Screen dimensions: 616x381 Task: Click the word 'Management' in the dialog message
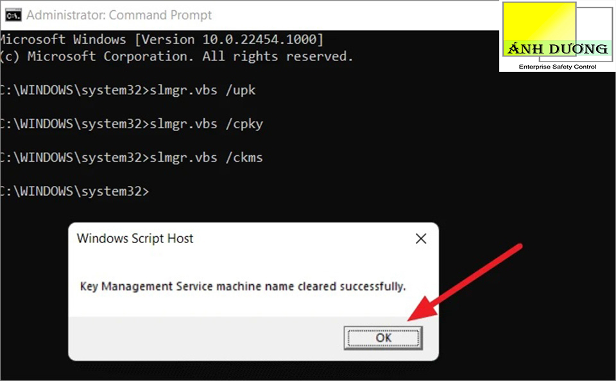click(138, 286)
